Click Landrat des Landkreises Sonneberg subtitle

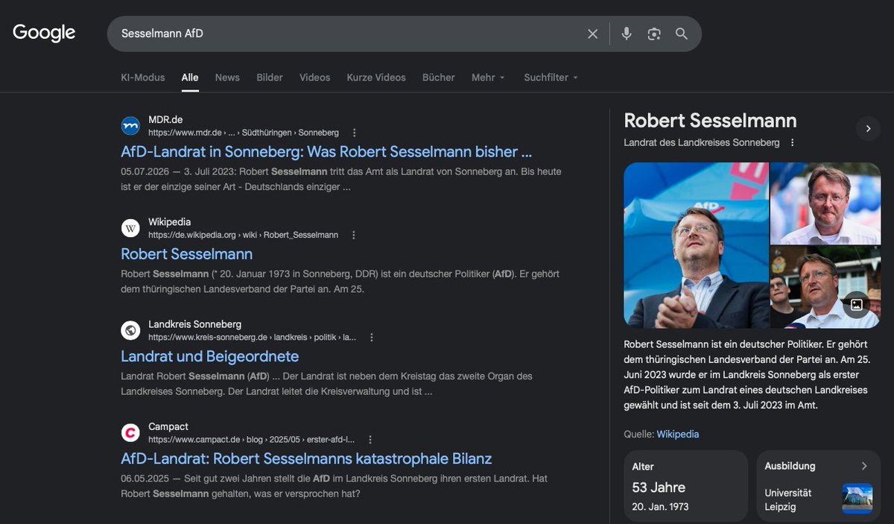[702, 142]
